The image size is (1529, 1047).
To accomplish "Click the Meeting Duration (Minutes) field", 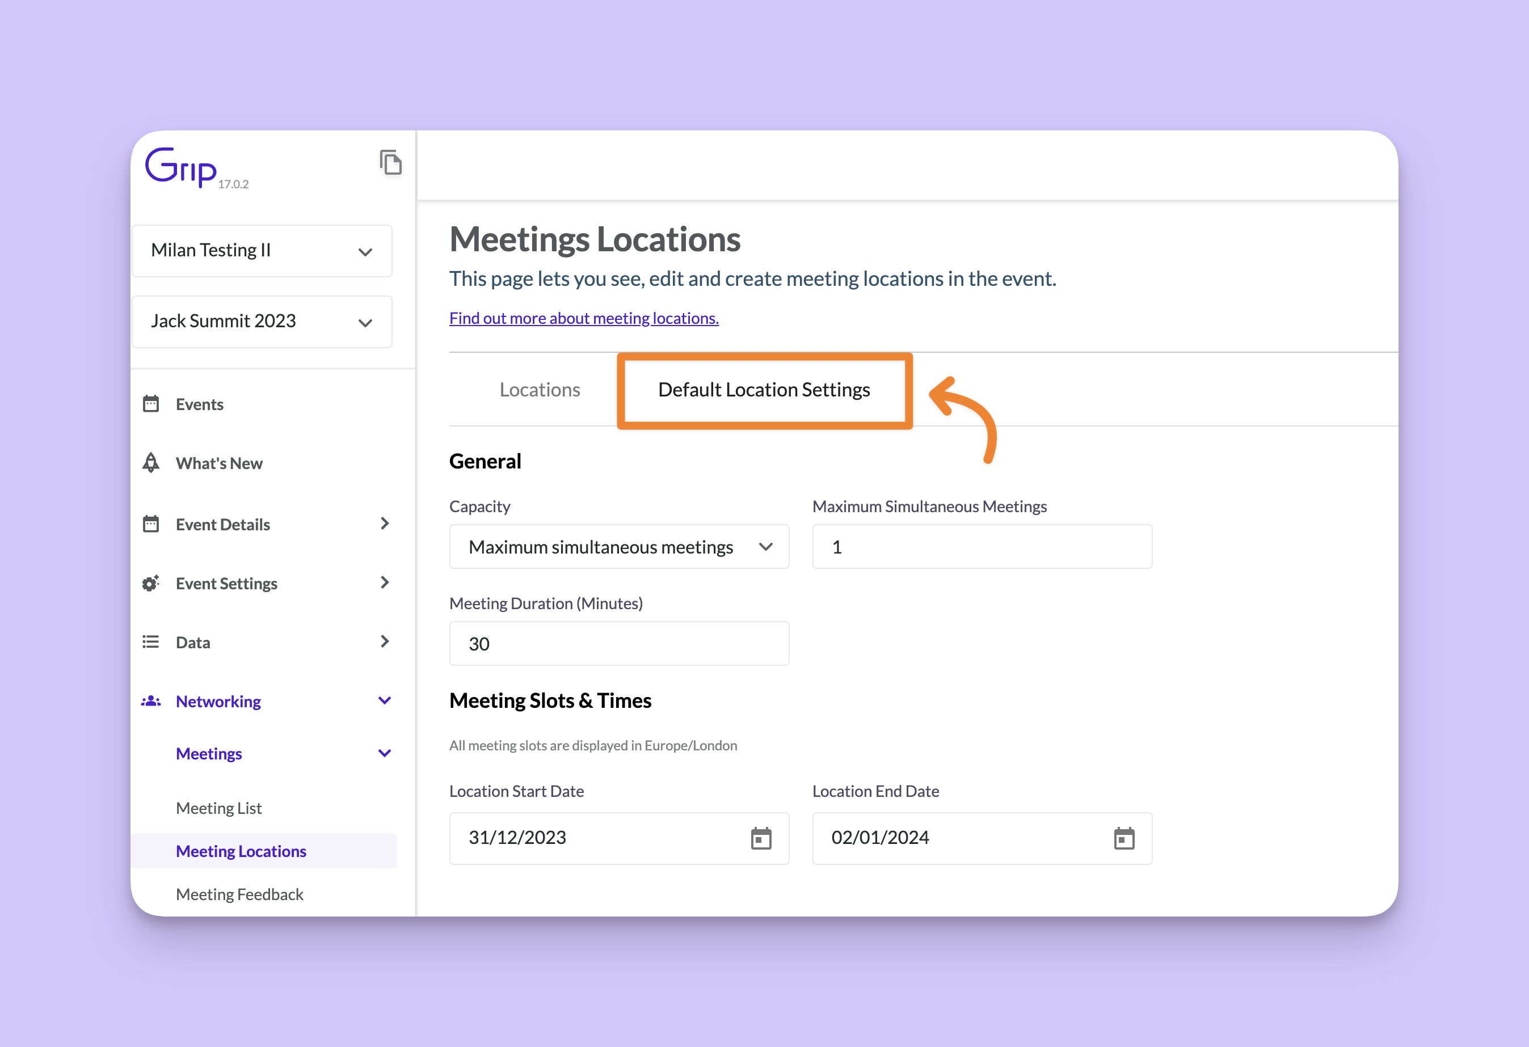I will [619, 643].
